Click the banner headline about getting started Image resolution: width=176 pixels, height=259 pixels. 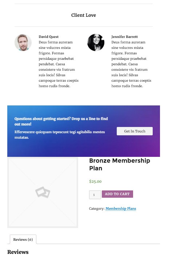tap(61, 121)
